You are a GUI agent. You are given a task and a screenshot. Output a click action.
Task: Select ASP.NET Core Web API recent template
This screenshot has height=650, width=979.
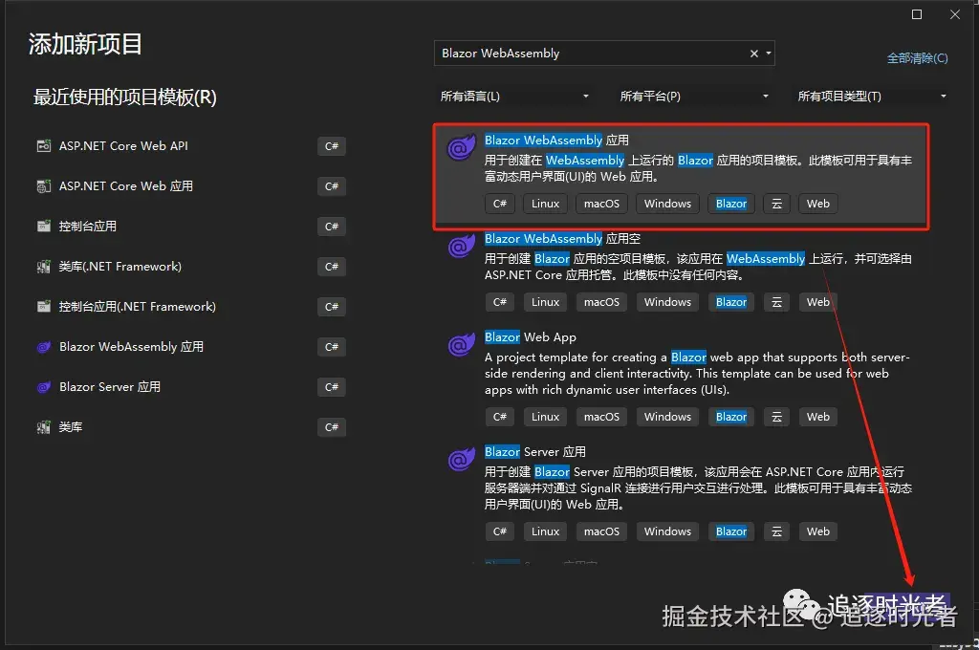[x=190, y=146]
